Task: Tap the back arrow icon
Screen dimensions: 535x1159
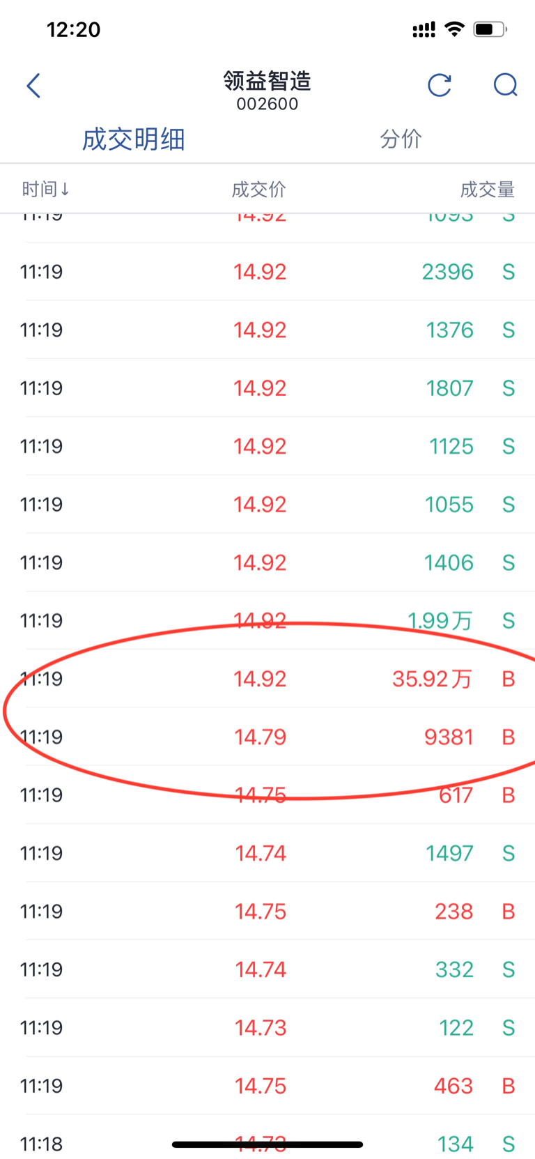Action: coord(33,86)
